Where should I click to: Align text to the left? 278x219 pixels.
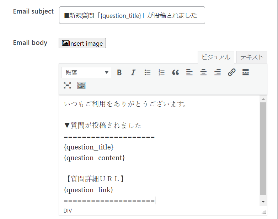tap(189, 72)
